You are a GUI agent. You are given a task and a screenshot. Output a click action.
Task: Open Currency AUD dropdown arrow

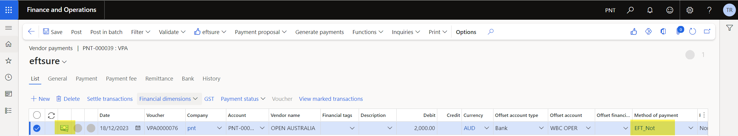click(487, 128)
